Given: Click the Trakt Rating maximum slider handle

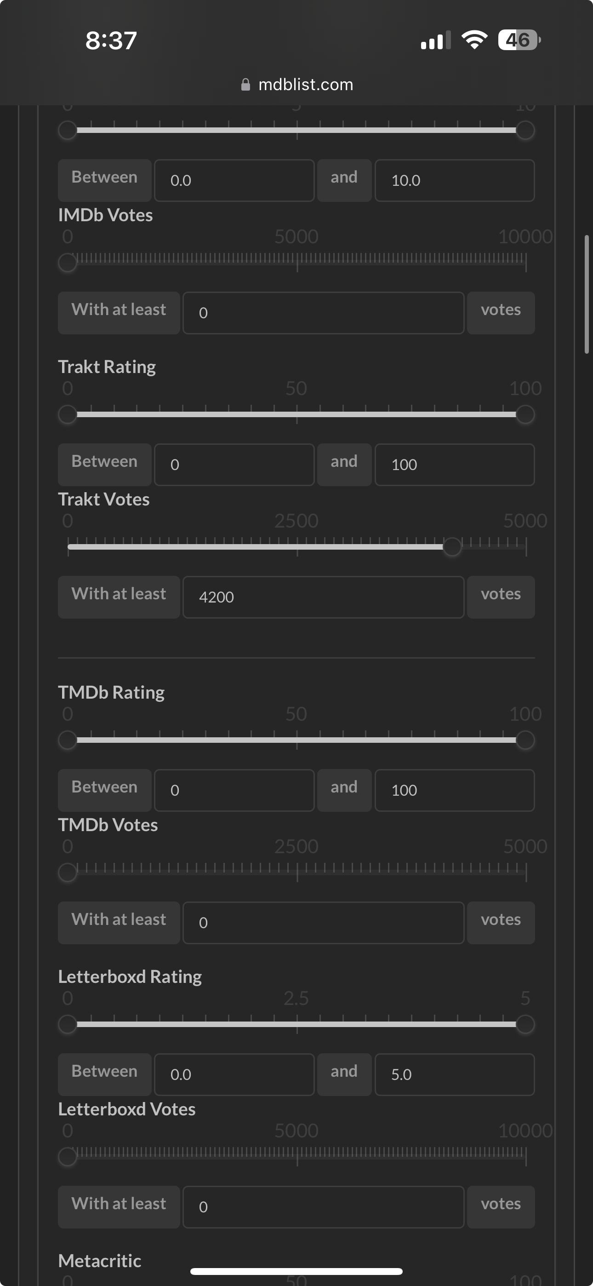Looking at the screenshot, I should pos(525,414).
